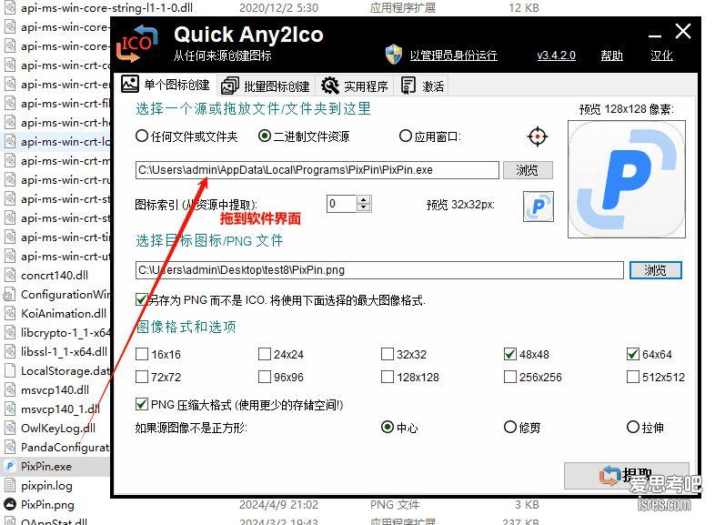Click 浏览 button beside target PNG path
The image size is (715, 525).
coord(656,270)
